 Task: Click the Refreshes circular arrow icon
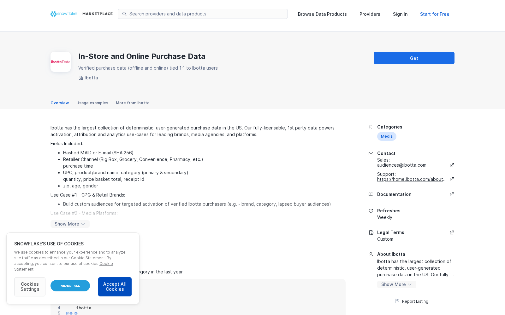tap(371, 211)
